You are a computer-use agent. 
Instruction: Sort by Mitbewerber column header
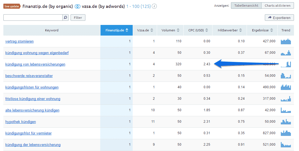point(230,30)
